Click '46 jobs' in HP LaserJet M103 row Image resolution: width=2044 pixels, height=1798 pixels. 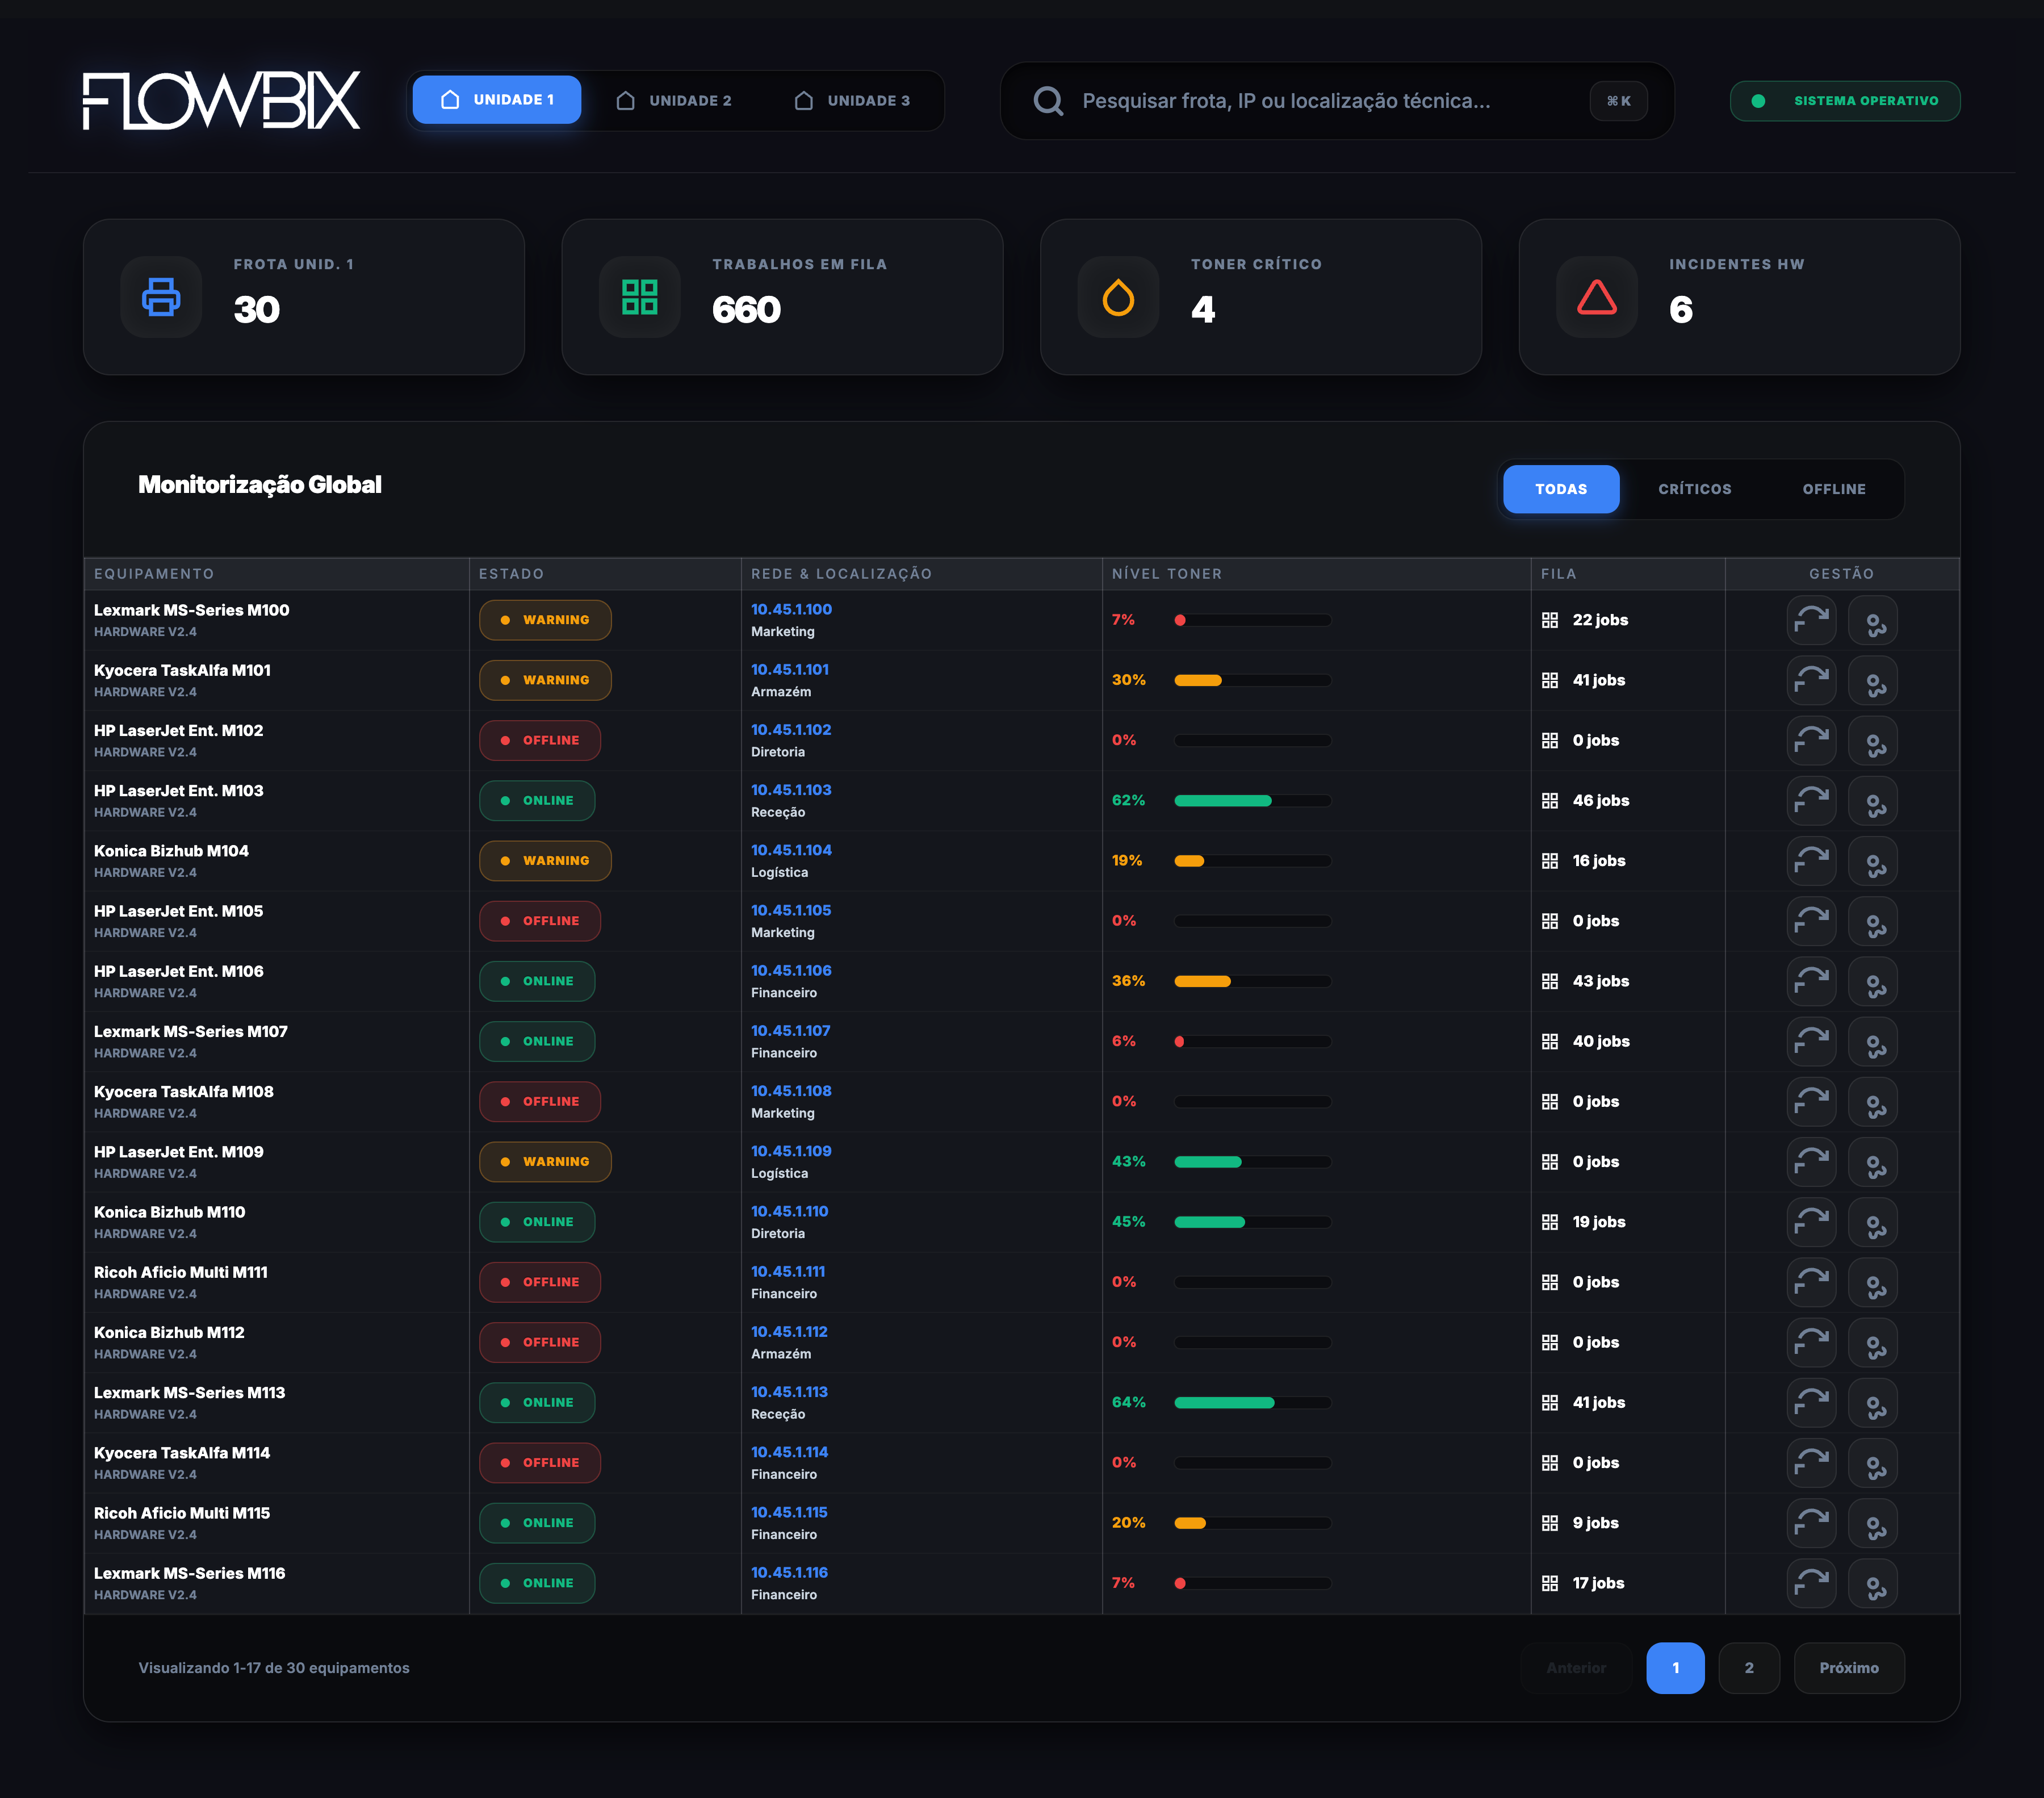1600,801
